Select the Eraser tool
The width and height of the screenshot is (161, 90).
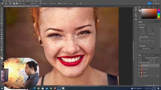[2, 32]
